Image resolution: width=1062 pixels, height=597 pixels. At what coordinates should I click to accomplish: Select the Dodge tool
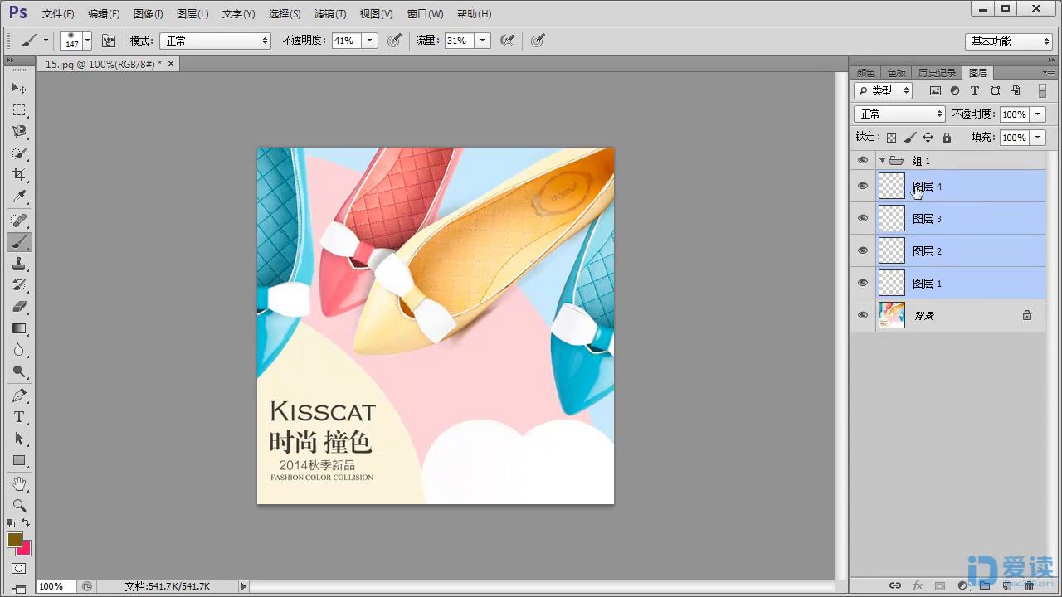19,371
